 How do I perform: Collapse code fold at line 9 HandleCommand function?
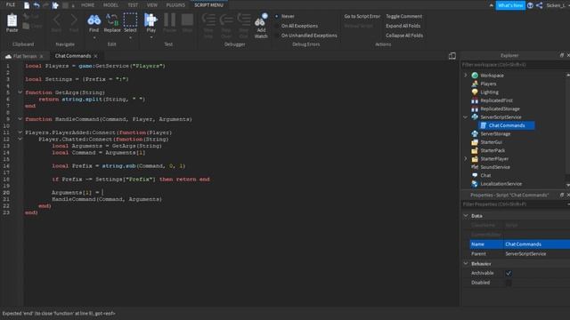point(20,119)
